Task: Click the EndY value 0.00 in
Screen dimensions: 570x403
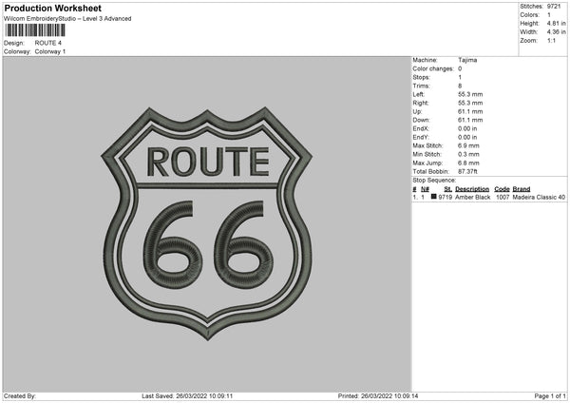Action: (467, 138)
